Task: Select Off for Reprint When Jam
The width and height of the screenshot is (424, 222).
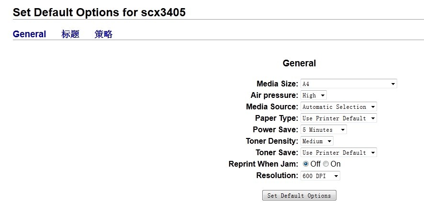Action: coord(306,164)
